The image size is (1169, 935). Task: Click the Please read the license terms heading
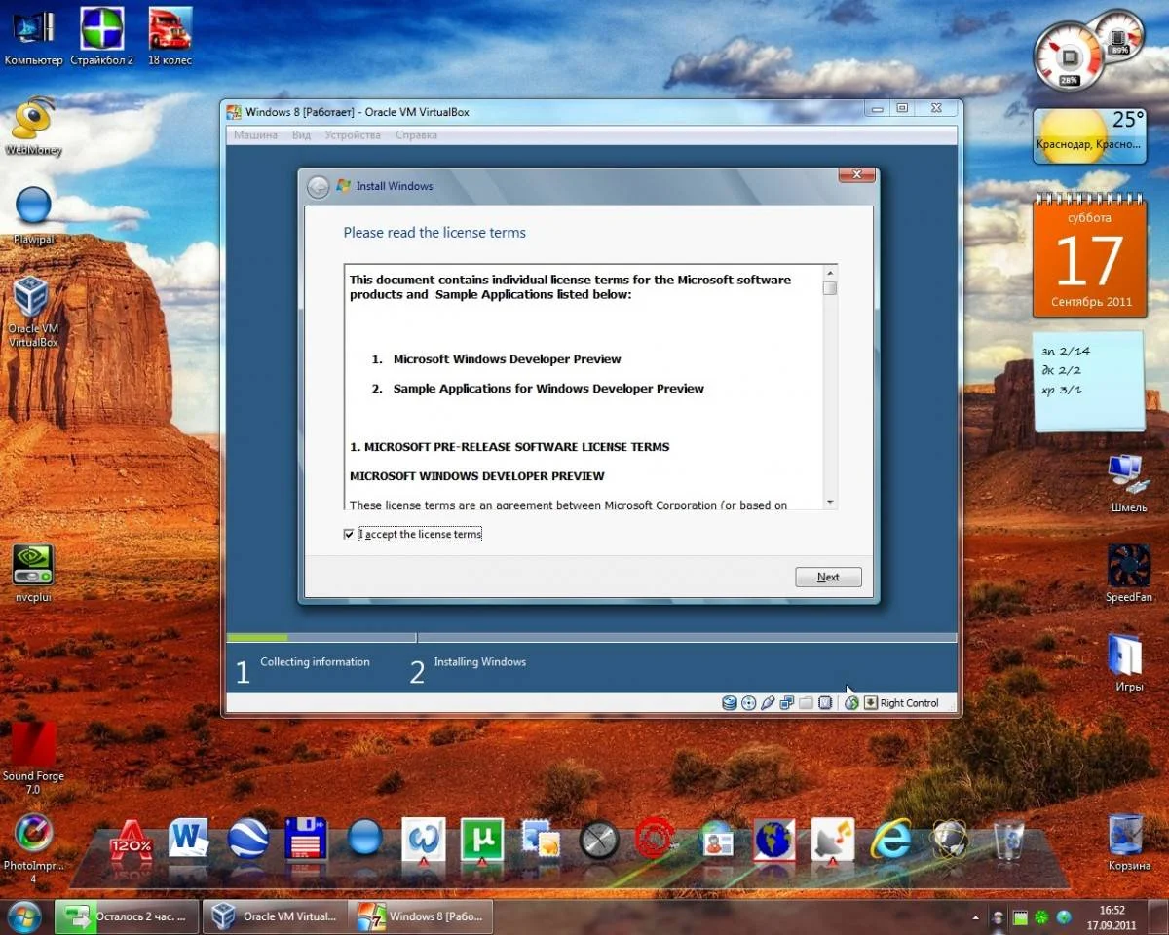pos(434,233)
